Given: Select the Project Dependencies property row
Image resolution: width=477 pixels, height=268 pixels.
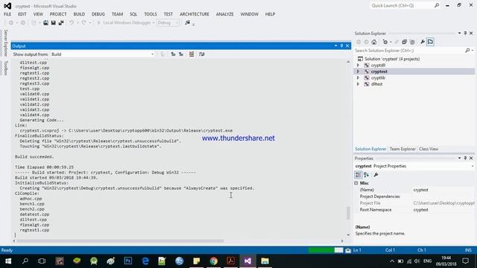Looking at the screenshot, I should pos(414,197).
